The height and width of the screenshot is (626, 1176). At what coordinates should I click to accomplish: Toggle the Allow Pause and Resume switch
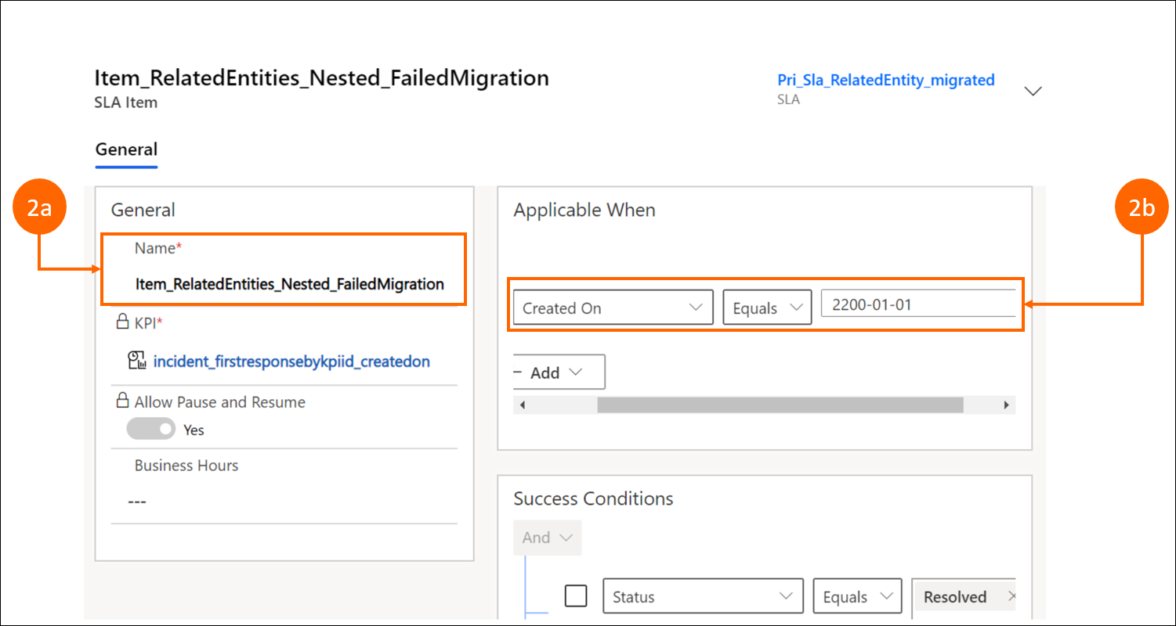click(x=151, y=429)
